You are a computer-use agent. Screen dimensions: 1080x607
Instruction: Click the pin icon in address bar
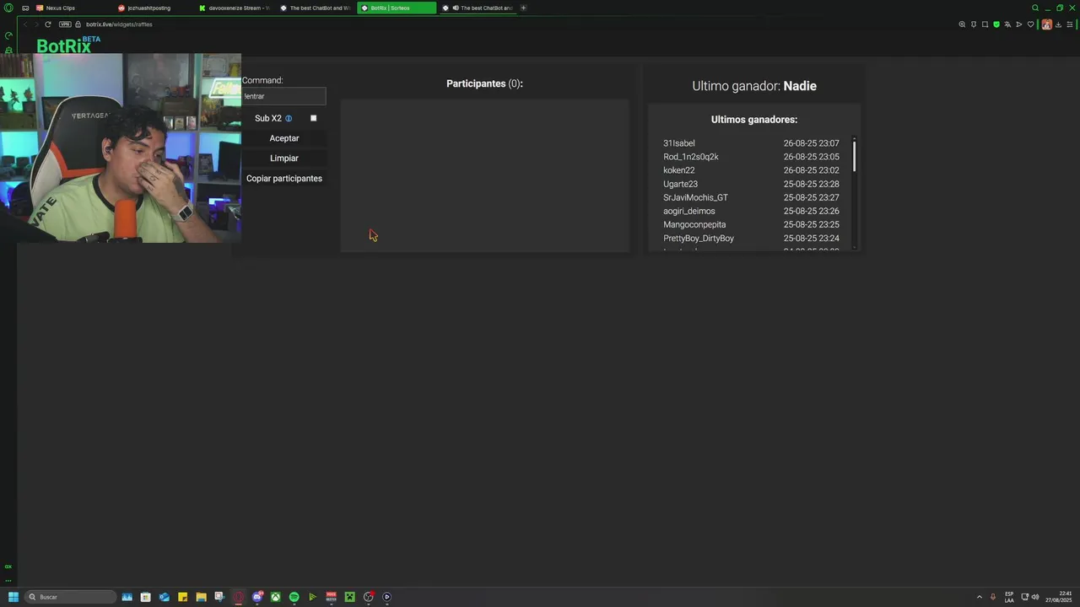pos(974,24)
